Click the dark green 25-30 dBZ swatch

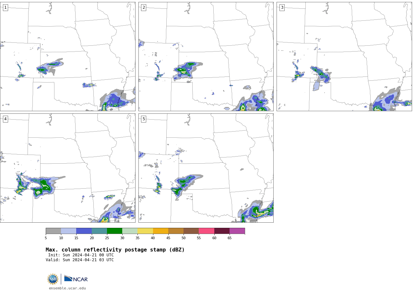[114, 231]
